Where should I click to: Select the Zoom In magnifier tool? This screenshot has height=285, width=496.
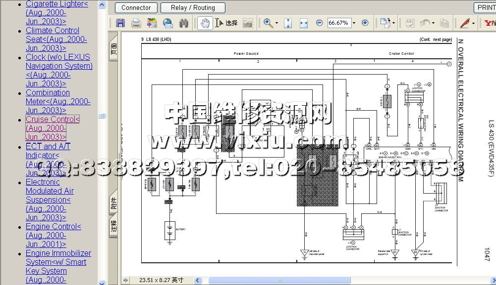click(268, 23)
